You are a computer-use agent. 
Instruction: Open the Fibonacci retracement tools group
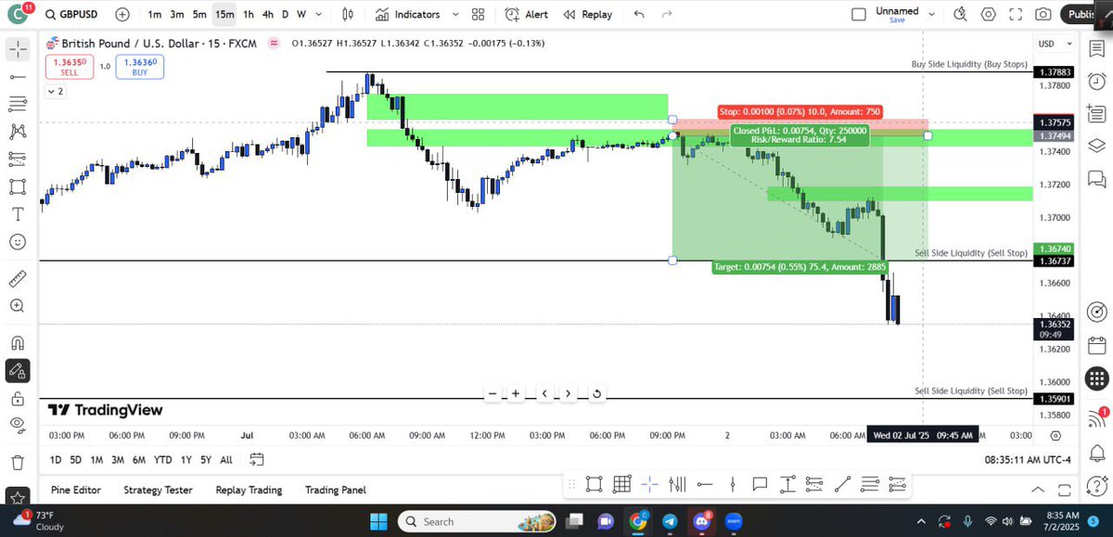(18, 103)
